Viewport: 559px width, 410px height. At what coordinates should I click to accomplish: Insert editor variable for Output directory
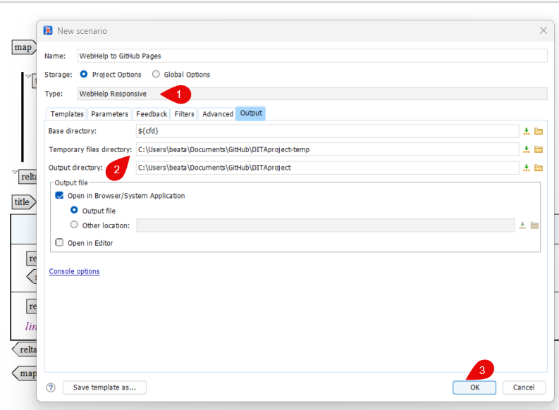coord(526,168)
